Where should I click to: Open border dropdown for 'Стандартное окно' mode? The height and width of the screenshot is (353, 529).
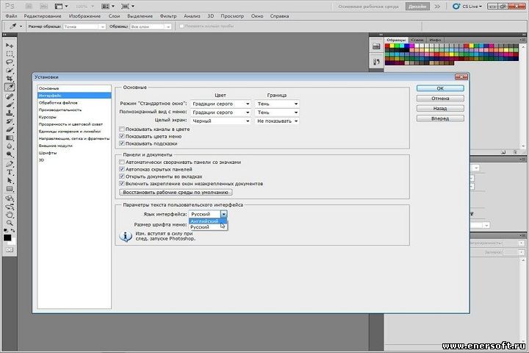coord(277,104)
